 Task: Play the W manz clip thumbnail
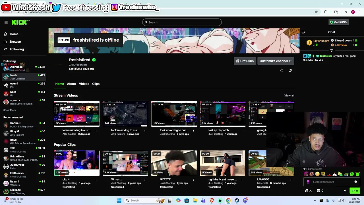[125, 163]
